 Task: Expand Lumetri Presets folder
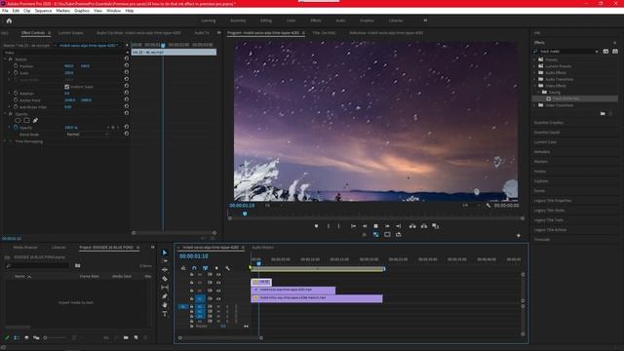click(x=535, y=66)
